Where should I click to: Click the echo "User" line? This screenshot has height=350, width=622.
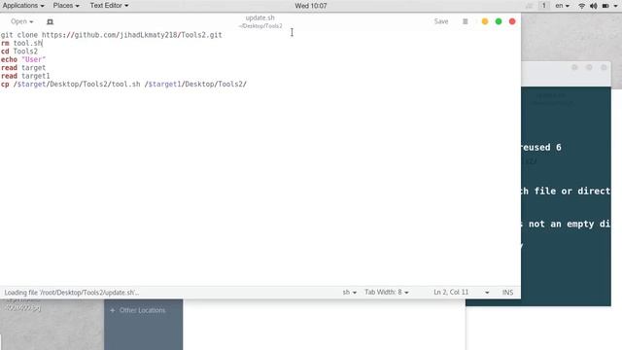pyautogui.click(x=23, y=59)
